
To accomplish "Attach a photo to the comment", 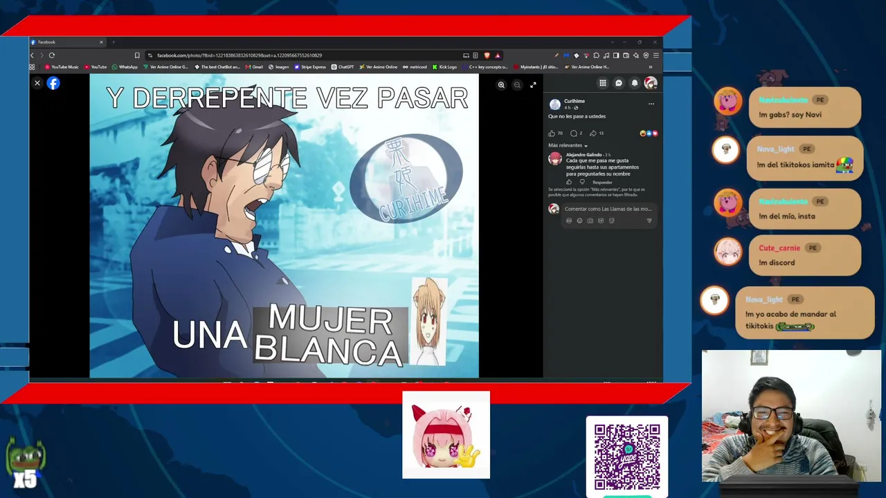I will point(590,221).
